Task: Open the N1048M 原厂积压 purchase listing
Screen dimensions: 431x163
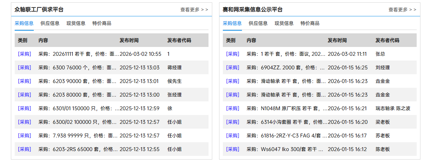Action: pos(287,109)
